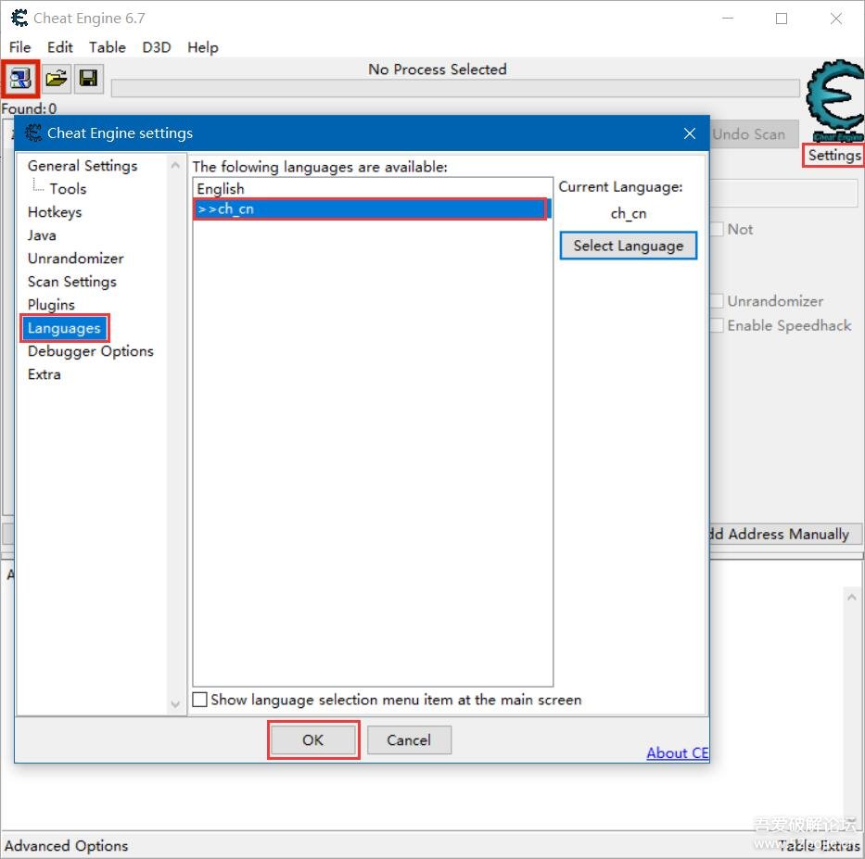Click the process progress bar
The height and width of the screenshot is (859, 865).
(x=455, y=88)
